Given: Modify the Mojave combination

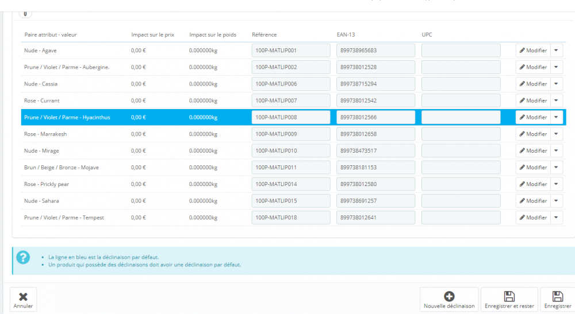Looking at the screenshot, I should [x=533, y=168].
